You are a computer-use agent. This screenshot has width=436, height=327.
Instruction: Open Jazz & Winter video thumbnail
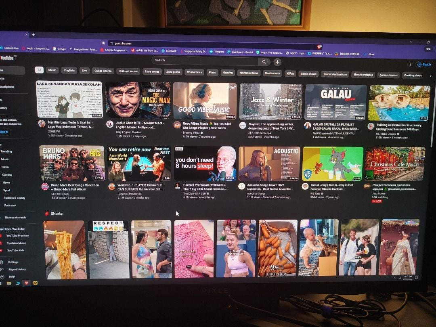[271, 102]
